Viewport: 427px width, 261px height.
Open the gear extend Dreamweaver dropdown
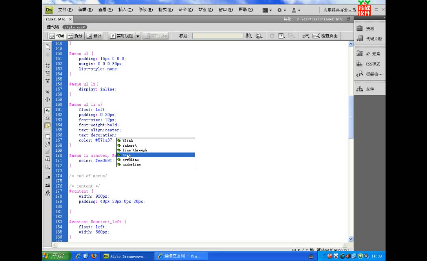pyautogui.click(x=281, y=10)
